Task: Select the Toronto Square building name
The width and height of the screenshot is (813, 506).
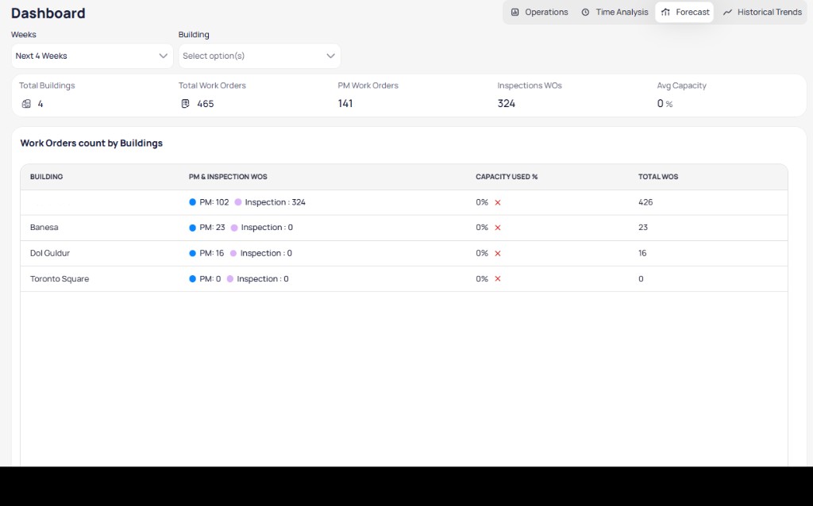Action: (x=60, y=278)
